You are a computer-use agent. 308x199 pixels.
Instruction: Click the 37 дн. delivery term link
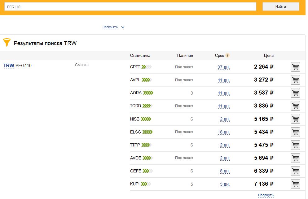coord(223,67)
